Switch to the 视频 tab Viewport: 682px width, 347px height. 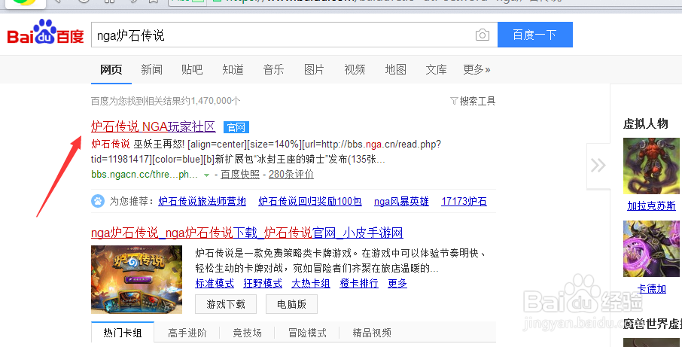click(x=355, y=69)
